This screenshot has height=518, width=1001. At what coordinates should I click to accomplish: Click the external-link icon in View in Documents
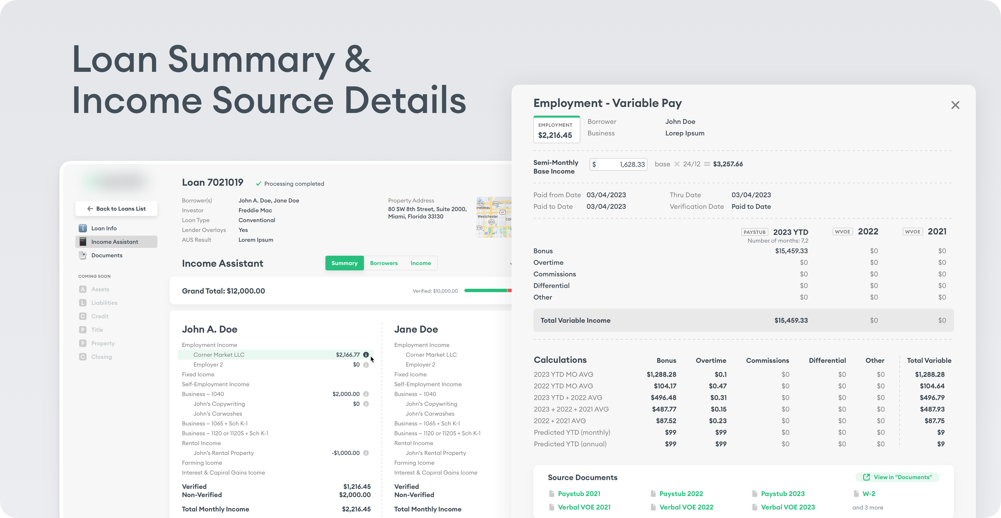pyautogui.click(x=866, y=477)
